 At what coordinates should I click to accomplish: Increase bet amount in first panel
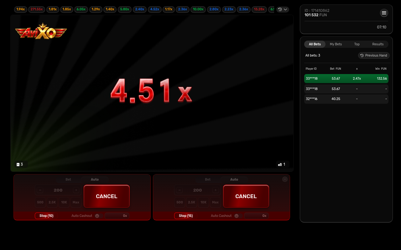[x=76, y=190]
